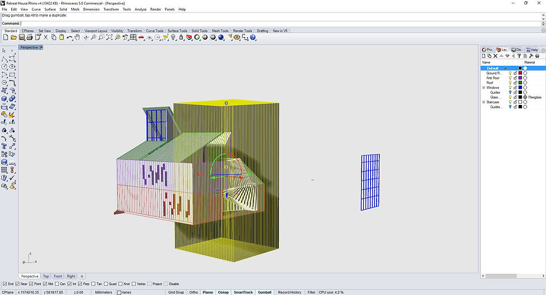
Task: Toggle visibility bulb of Roof layer
Action: pyautogui.click(x=510, y=83)
